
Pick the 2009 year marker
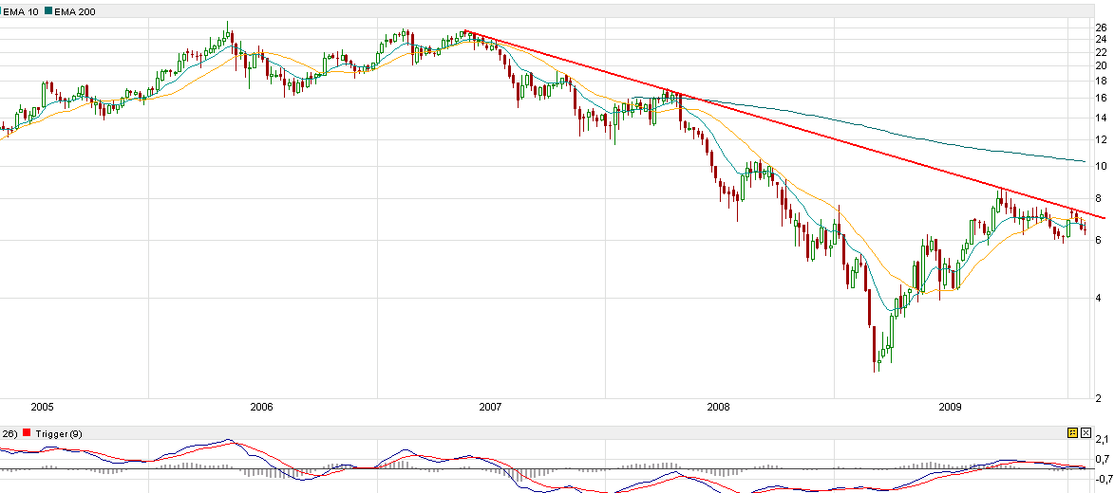point(951,407)
